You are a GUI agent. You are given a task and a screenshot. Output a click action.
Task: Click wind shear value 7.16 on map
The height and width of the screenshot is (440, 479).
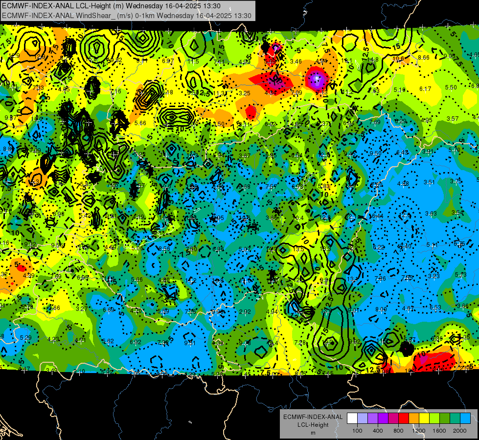pos(115,91)
